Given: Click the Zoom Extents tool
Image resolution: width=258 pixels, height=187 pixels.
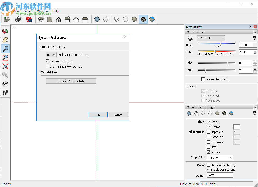Looking at the screenshot, I should coord(5,66).
